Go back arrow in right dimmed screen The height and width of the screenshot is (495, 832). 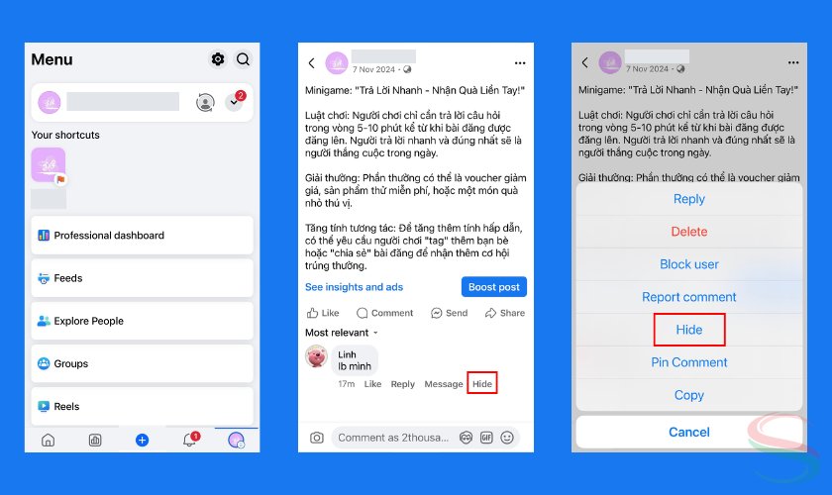(x=584, y=62)
